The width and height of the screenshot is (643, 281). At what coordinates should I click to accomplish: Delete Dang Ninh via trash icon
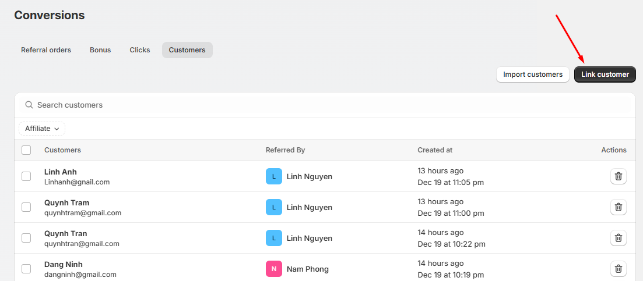pos(618,269)
